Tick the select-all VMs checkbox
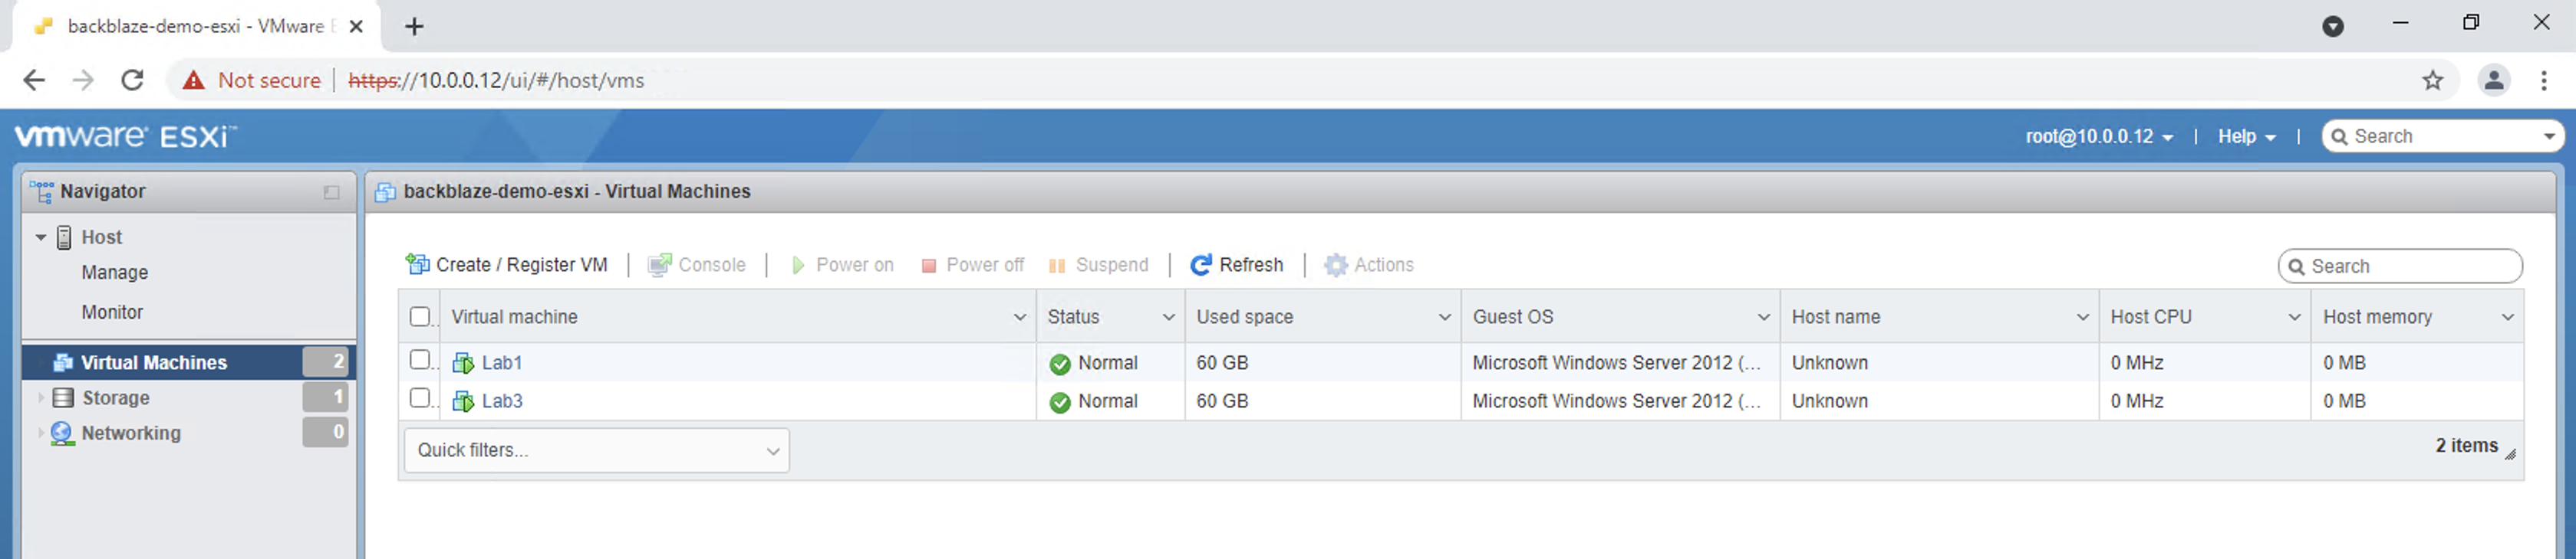Image resolution: width=2576 pixels, height=559 pixels. click(x=420, y=316)
